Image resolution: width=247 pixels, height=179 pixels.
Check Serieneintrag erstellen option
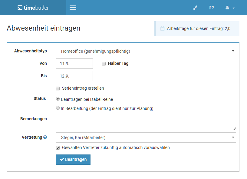(58, 88)
